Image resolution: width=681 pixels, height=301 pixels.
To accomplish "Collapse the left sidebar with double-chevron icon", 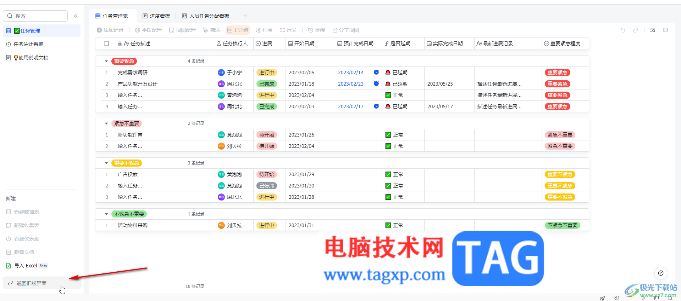I will pyautogui.click(x=76, y=16).
